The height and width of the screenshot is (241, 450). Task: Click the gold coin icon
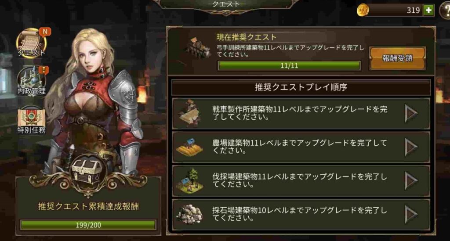(x=363, y=11)
